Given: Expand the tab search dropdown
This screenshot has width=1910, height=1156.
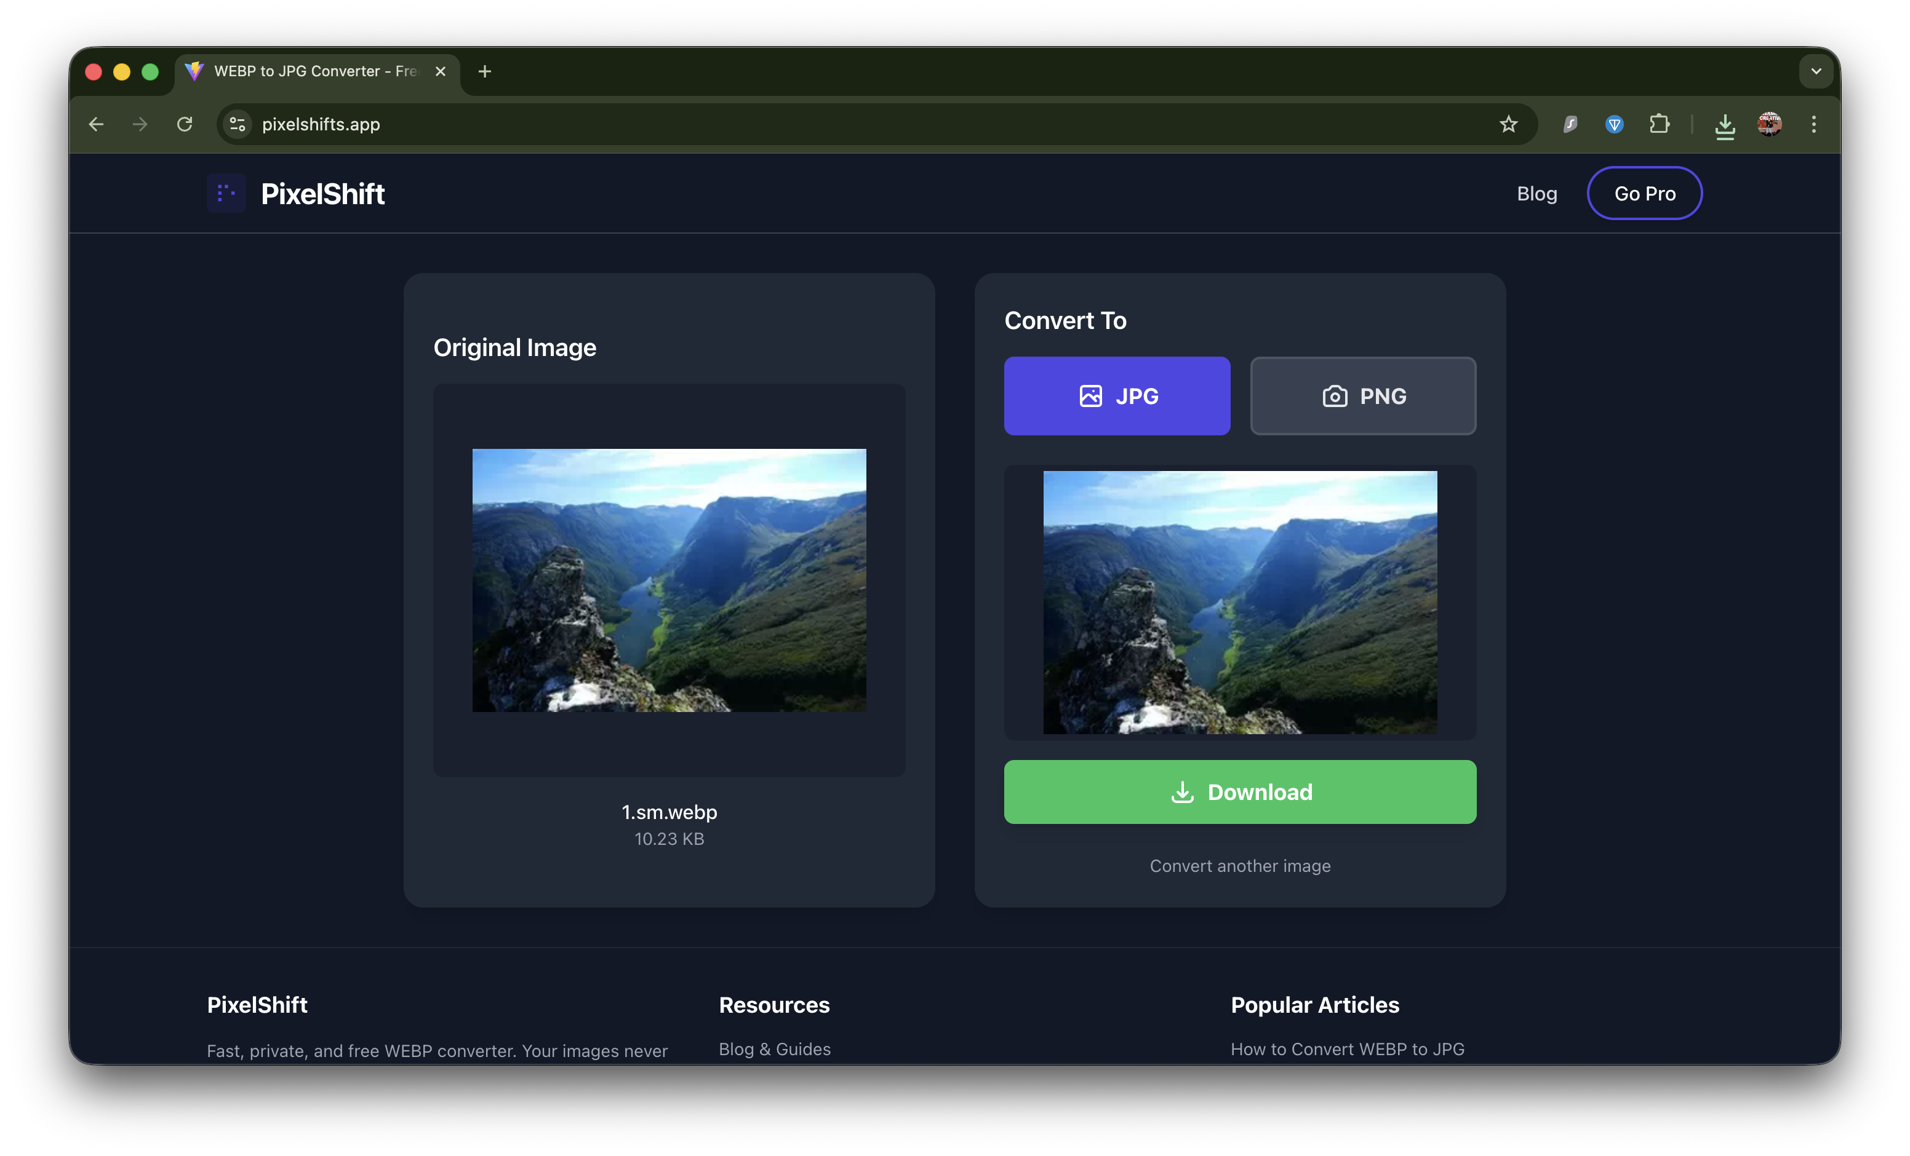Looking at the screenshot, I should point(1816,71).
